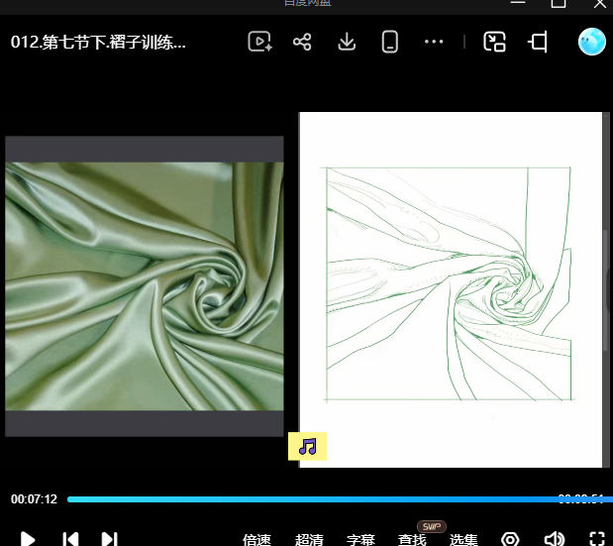
Task: Open the 超清 quality selector
Action: tap(309, 540)
